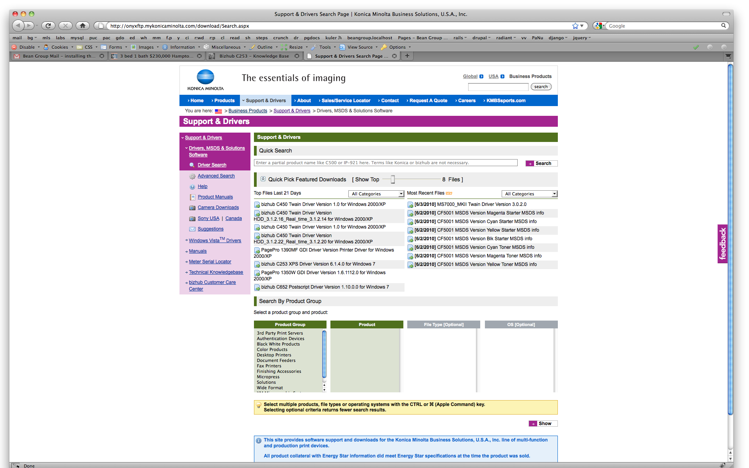Click the purple Search button

tap(541, 163)
